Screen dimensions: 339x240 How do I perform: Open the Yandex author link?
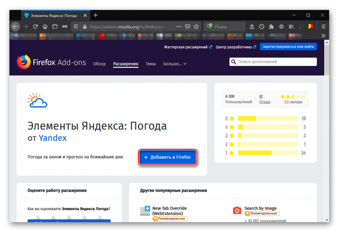(53, 138)
